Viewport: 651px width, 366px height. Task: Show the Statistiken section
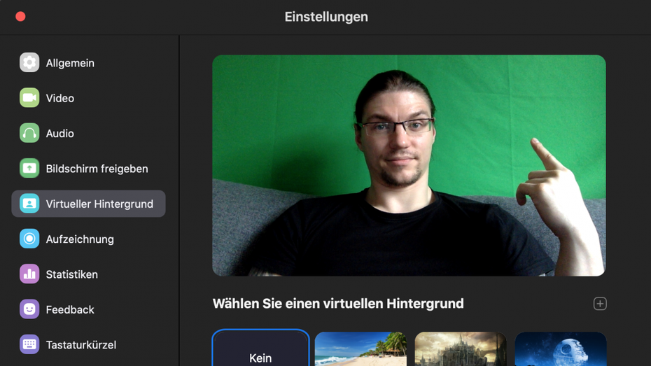click(72, 275)
